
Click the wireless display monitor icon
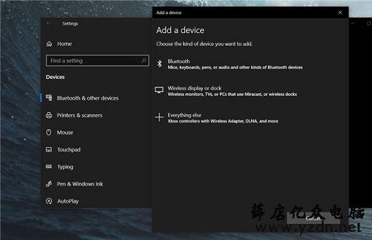pos(159,91)
